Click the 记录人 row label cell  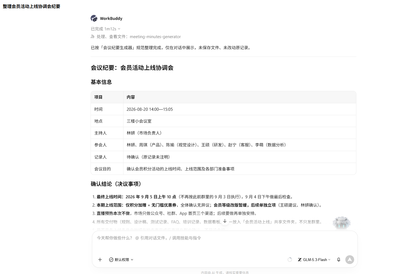(107, 157)
